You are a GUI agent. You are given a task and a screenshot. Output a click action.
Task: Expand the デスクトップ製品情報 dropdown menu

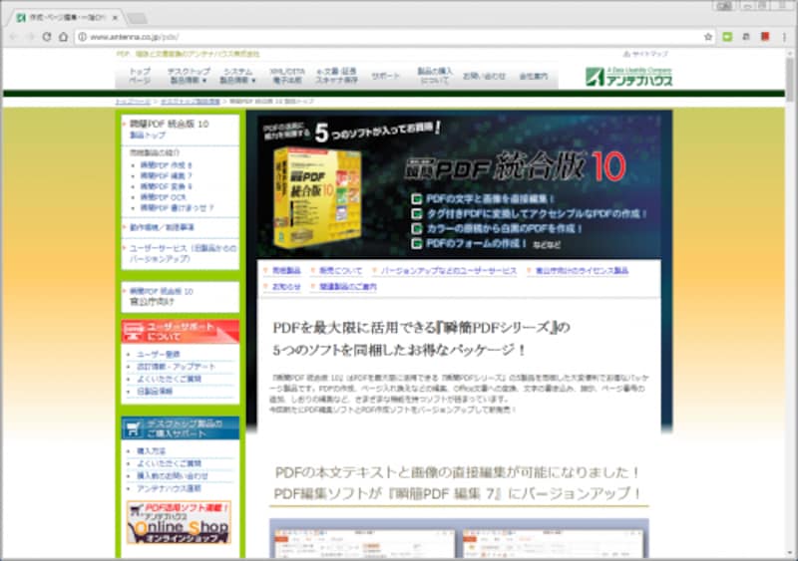click(189, 76)
